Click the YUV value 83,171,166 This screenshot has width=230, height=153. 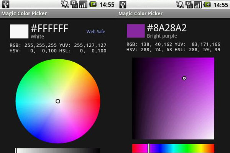click(x=206, y=44)
